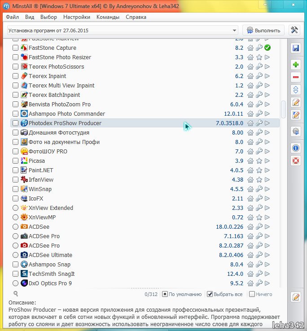The image size is (307, 331).
Task: Open the Настройки menu
Action: click(77, 17)
